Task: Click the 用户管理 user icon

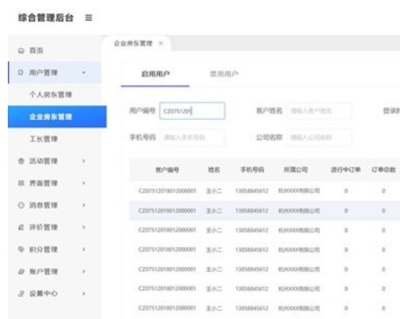Action: tap(21, 72)
